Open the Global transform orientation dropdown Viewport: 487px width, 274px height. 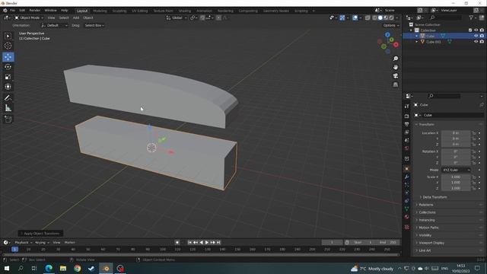coord(177,18)
